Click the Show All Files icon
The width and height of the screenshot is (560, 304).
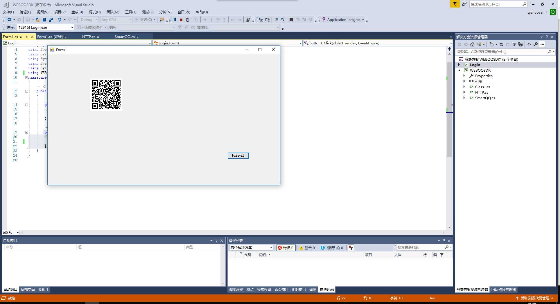tap(520, 44)
